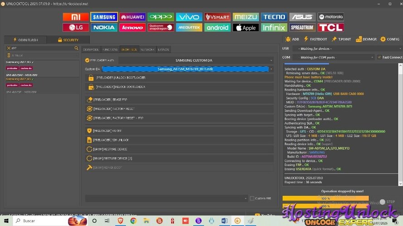Click the model search magnifier icon
This screenshot has height=226, width=403.
tap(76, 48)
